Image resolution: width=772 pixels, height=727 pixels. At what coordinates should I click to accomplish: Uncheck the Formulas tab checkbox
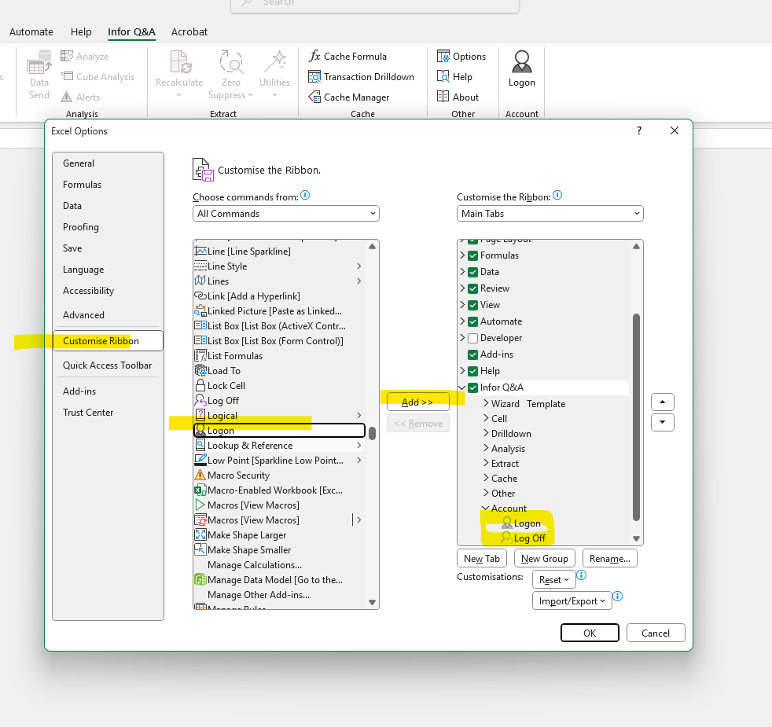pos(472,255)
